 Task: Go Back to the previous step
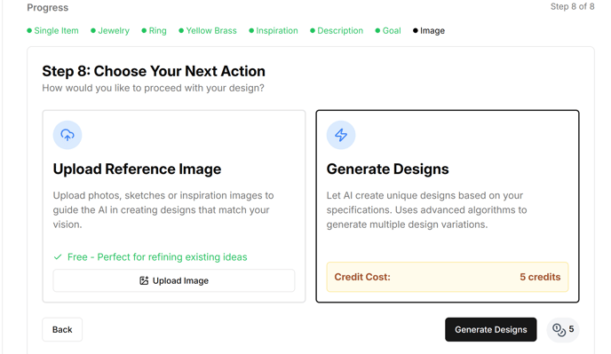[62, 329]
